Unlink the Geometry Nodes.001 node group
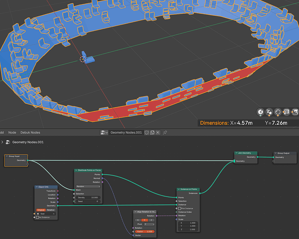299x239 pixels. 158,132
